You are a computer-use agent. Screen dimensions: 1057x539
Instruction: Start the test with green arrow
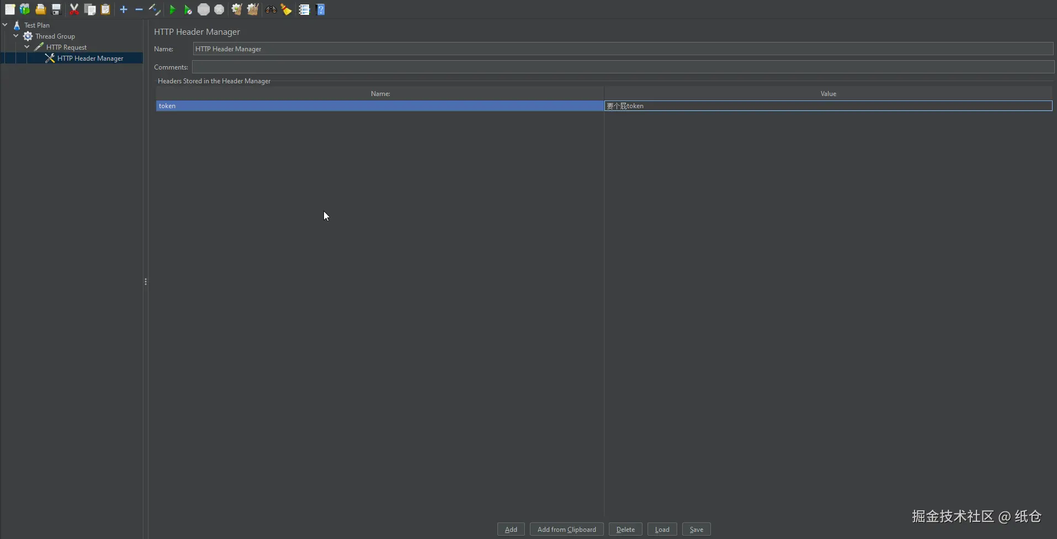[x=172, y=9]
